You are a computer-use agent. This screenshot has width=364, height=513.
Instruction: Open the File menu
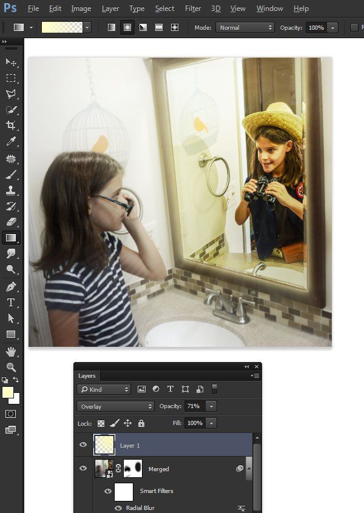pos(33,8)
